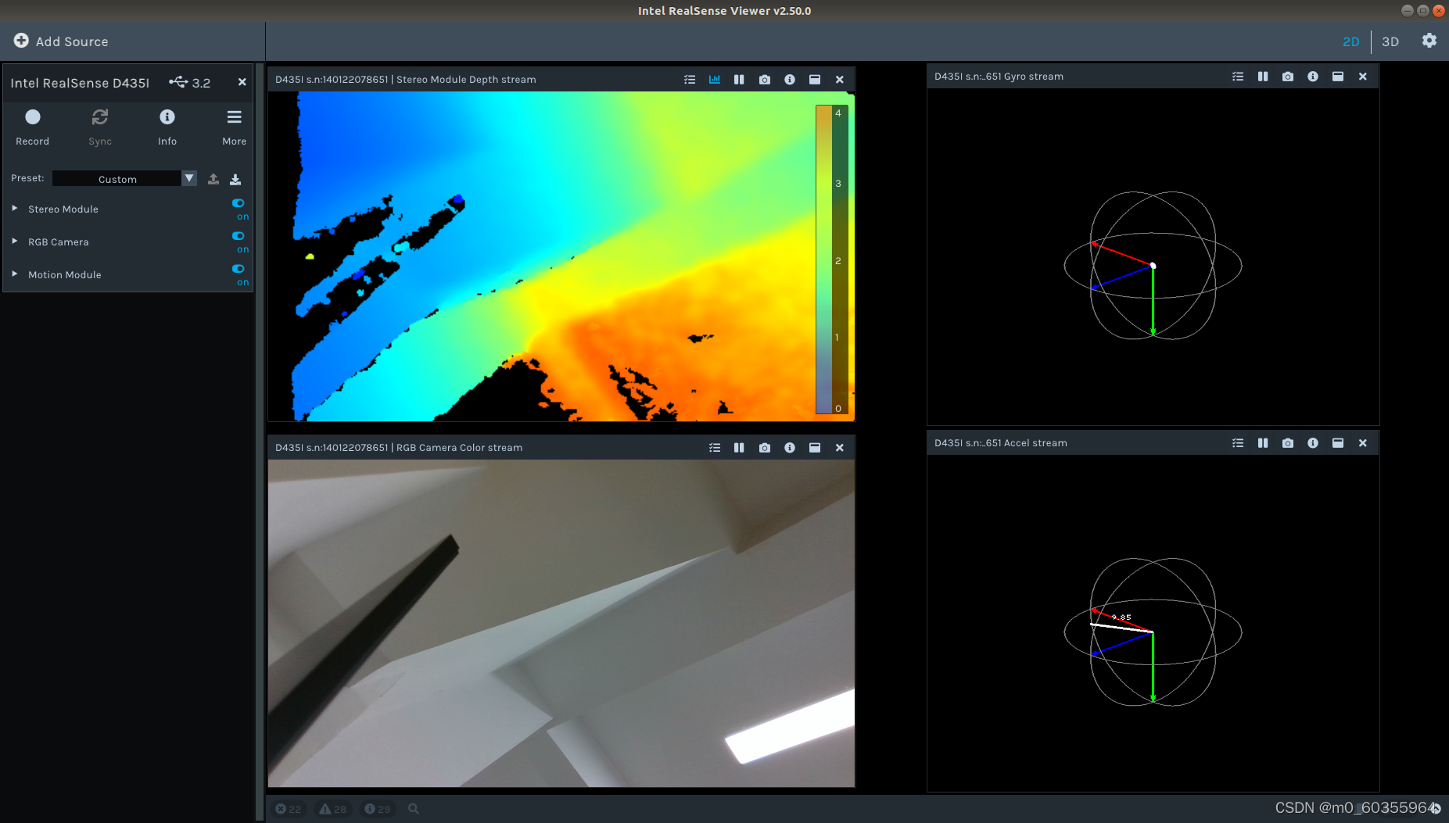This screenshot has width=1449, height=823.
Task: Open Color stream list options icon
Action: pyautogui.click(x=715, y=448)
